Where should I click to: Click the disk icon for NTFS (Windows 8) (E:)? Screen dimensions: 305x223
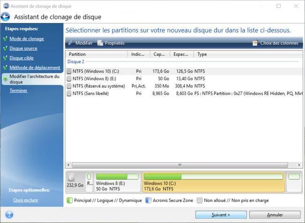click(x=69, y=79)
